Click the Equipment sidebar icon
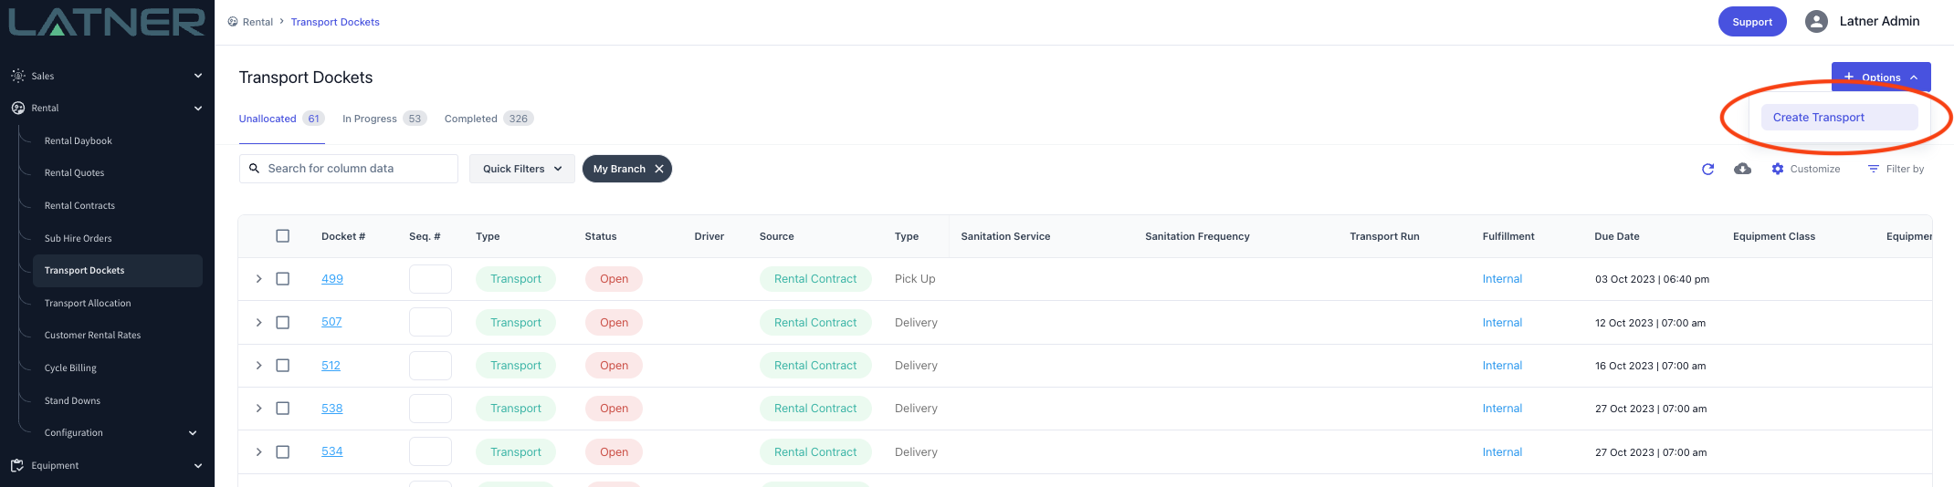This screenshot has width=1954, height=487. 18,465
